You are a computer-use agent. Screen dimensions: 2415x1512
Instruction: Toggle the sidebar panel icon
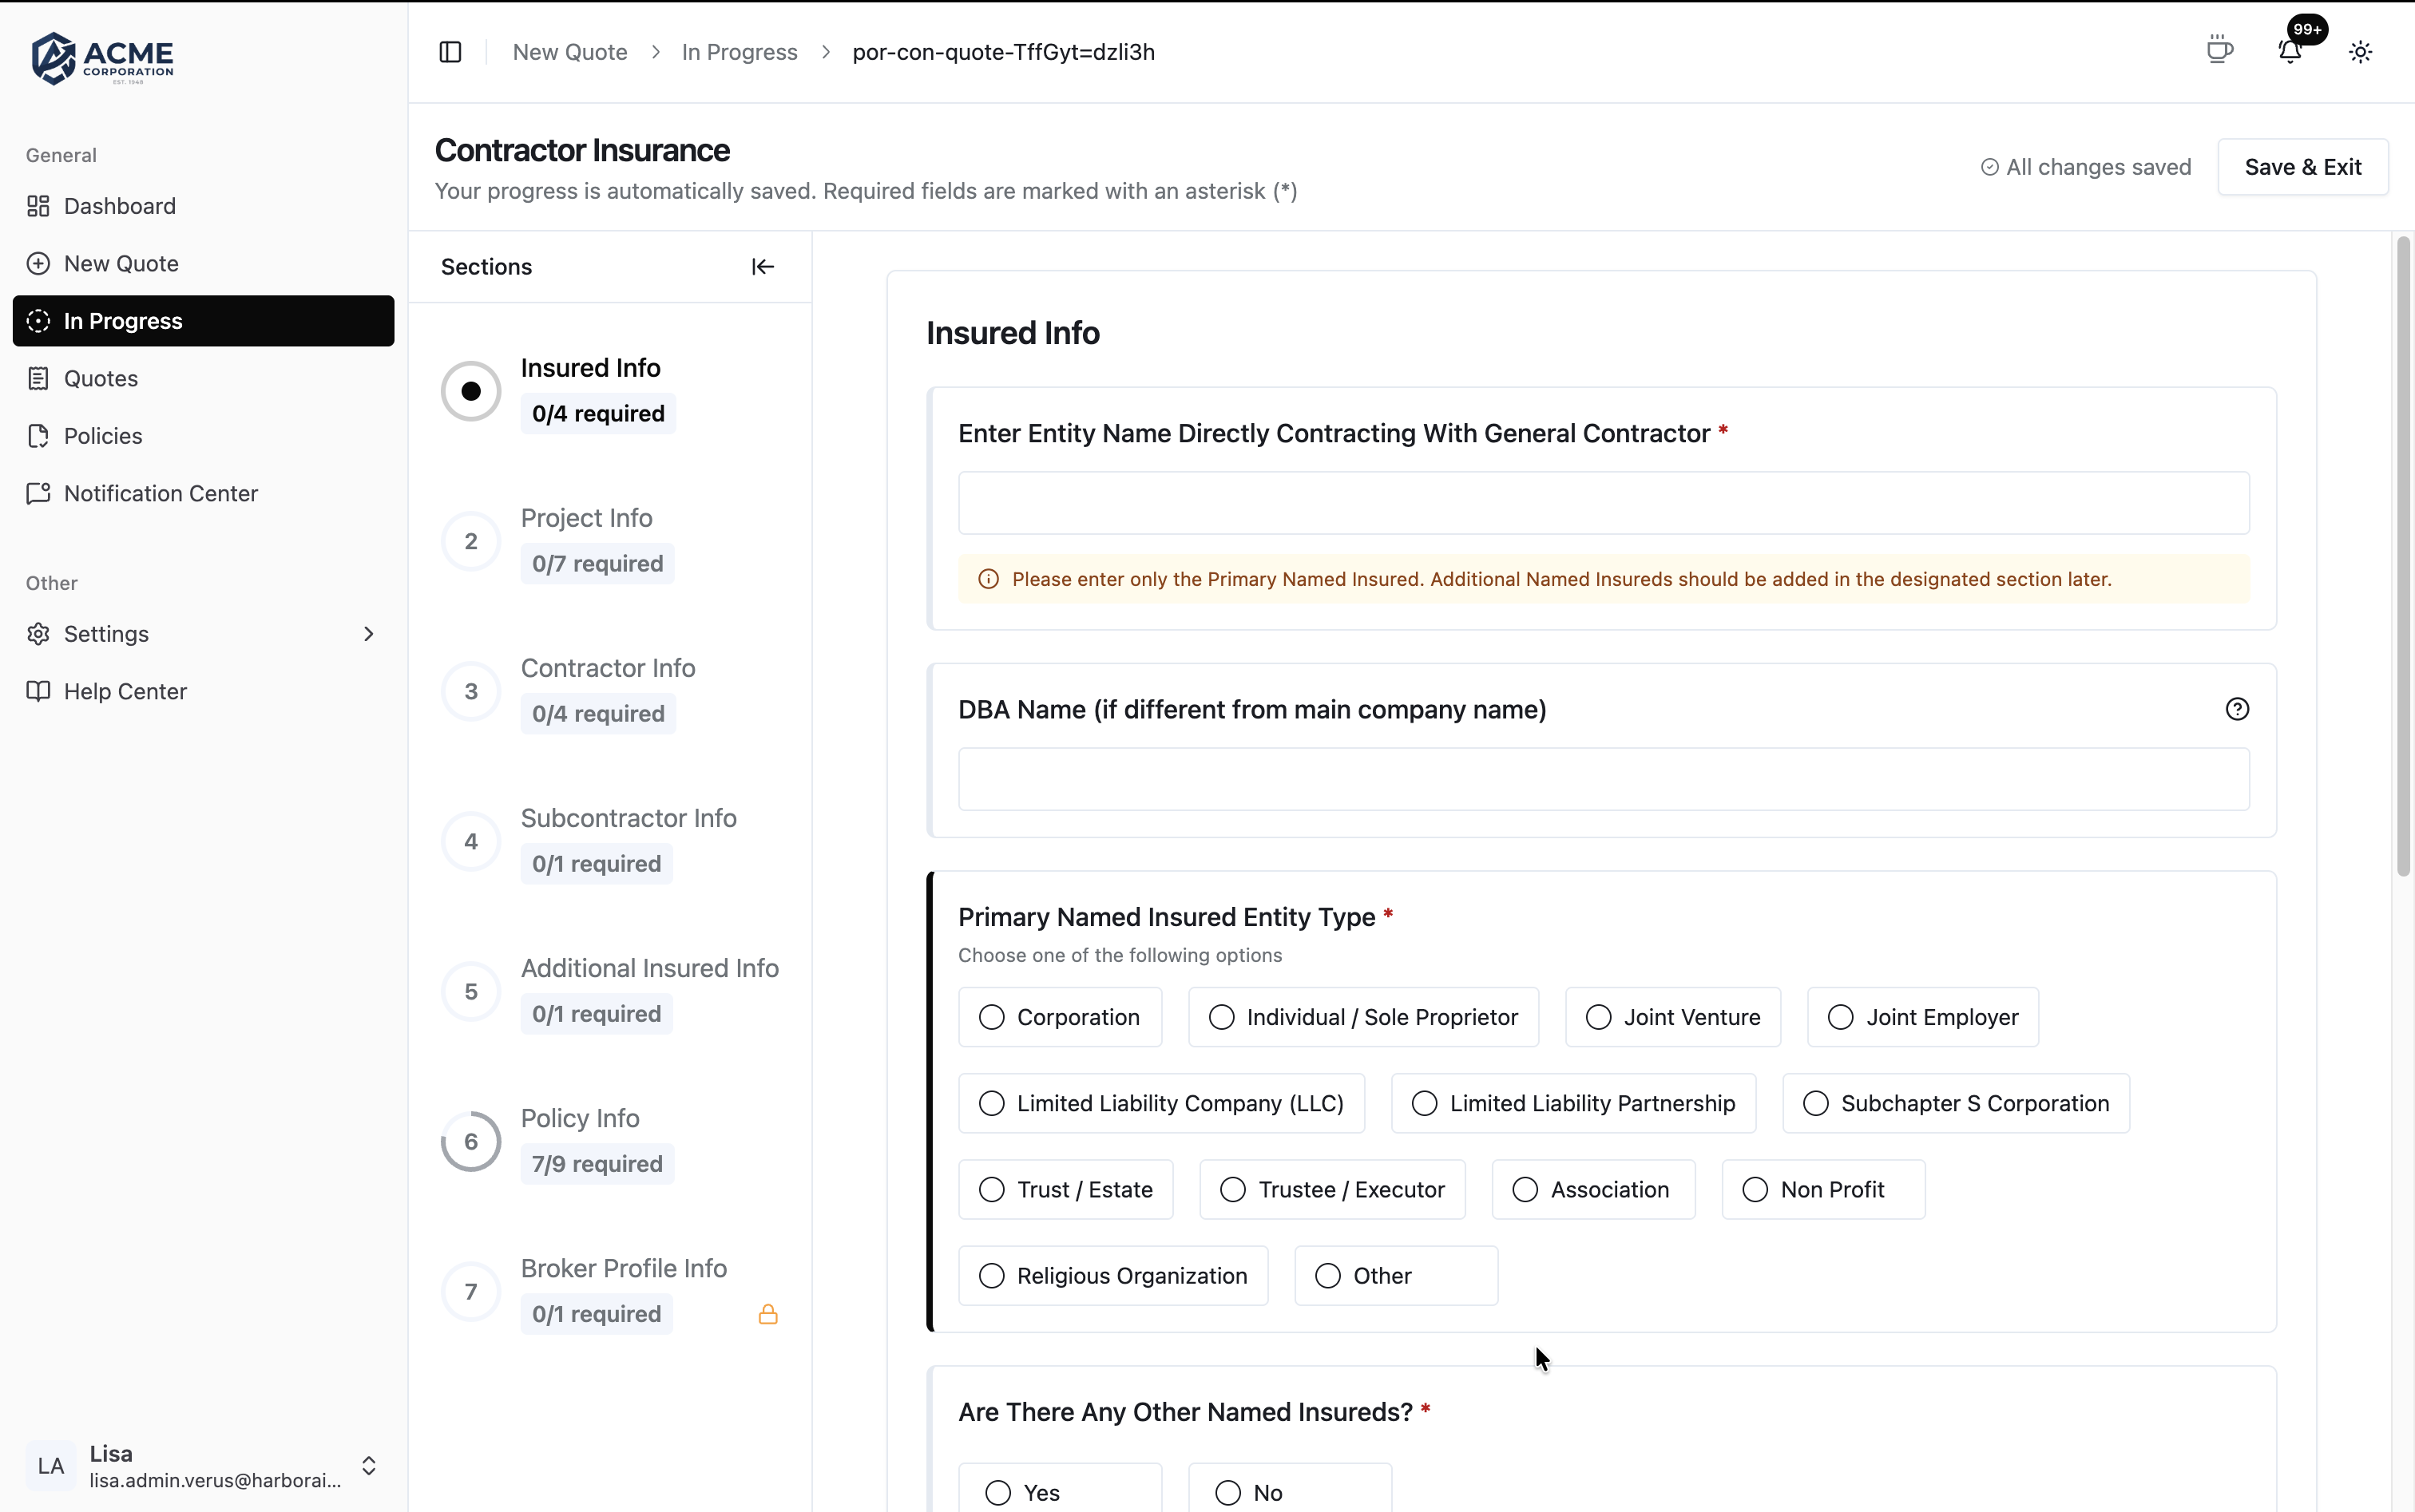point(450,52)
